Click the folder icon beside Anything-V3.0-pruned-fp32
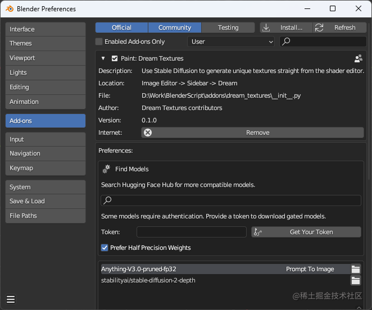This screenshot has height=310, width=372. point(355,269)
